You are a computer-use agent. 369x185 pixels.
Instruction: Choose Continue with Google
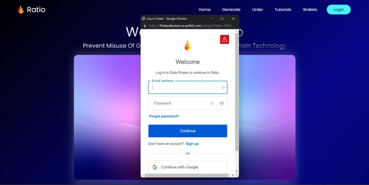click(x=188, y=167)
